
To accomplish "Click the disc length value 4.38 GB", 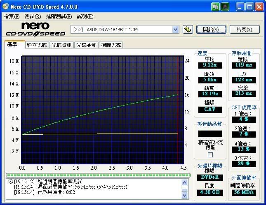I will pyautogui.click(x=210, y=193).
